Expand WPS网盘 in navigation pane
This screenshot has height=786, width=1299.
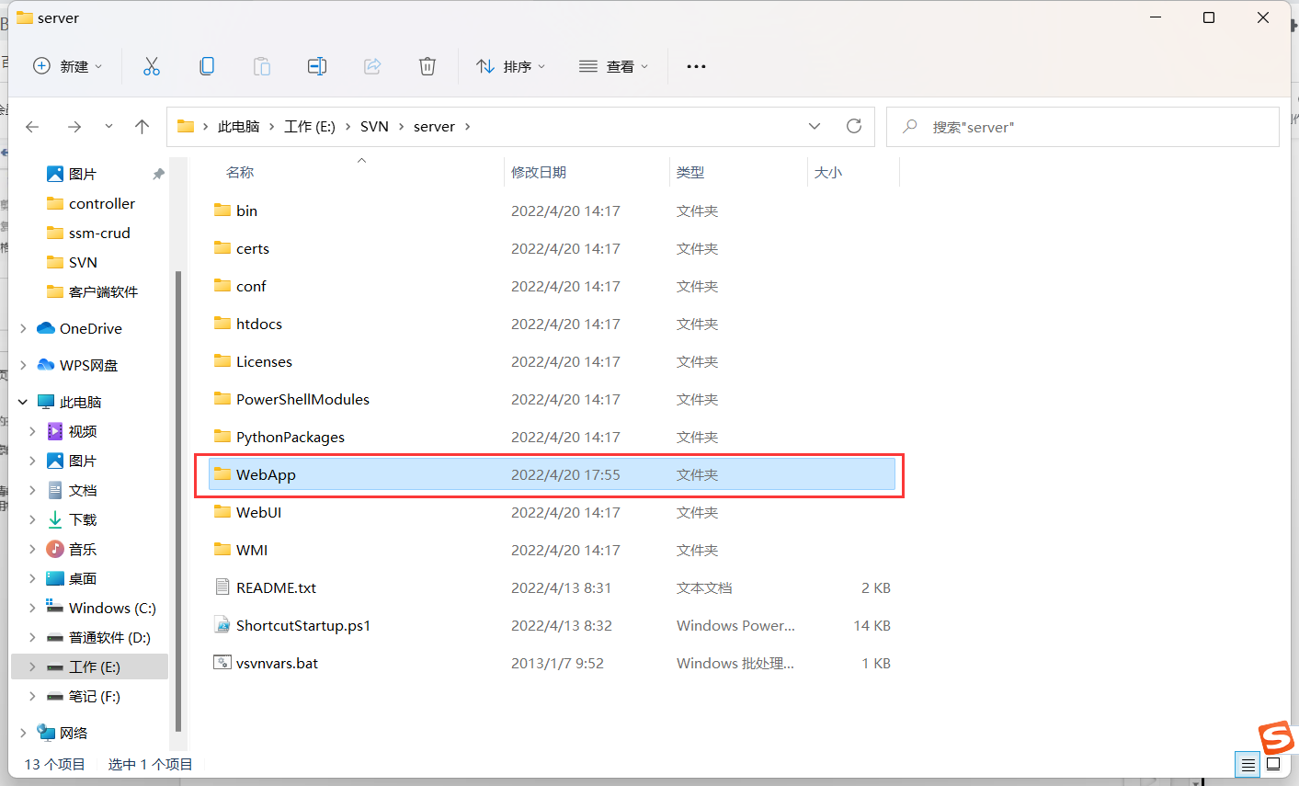[23, 365]
